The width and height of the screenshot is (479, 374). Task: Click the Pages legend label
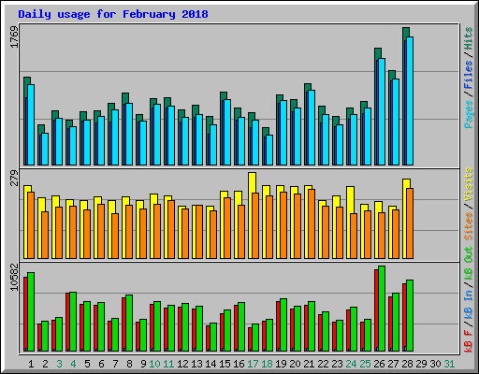[469, 114]
